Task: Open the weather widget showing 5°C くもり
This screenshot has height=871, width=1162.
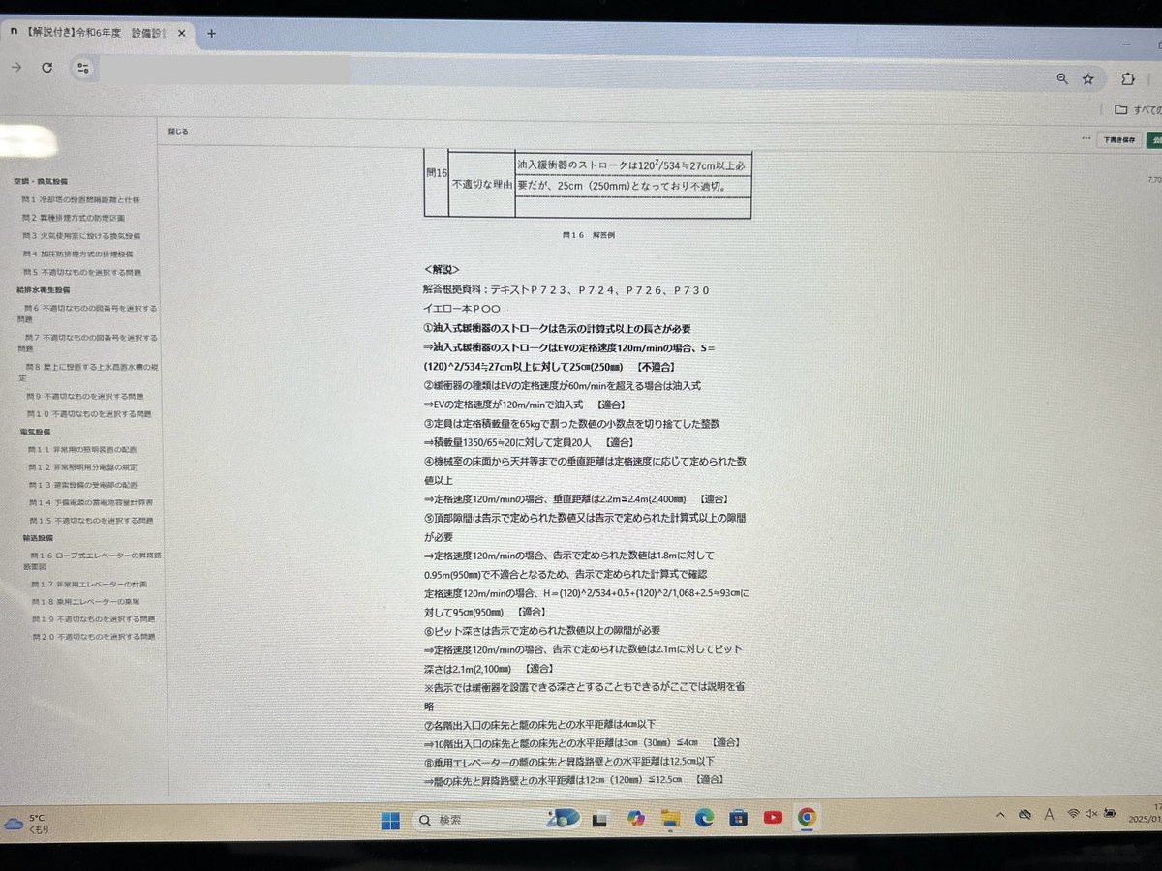Action: click(27, 824)
